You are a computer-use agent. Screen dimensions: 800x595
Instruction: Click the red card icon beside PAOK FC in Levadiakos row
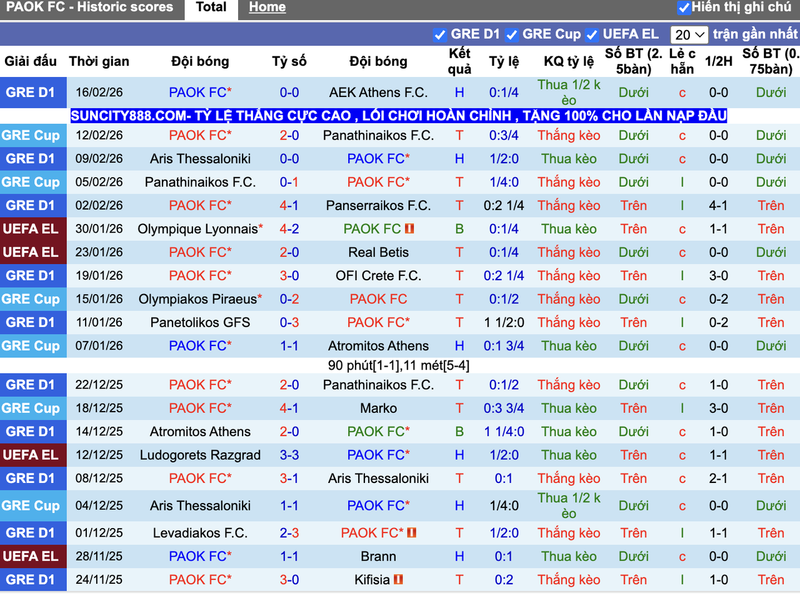coord(412,533)
